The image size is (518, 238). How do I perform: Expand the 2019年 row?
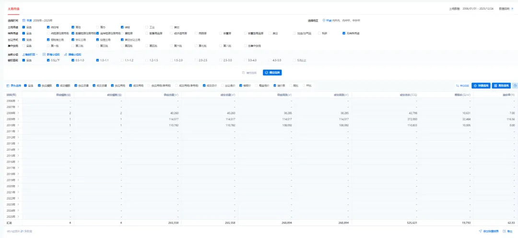[19, 180]
